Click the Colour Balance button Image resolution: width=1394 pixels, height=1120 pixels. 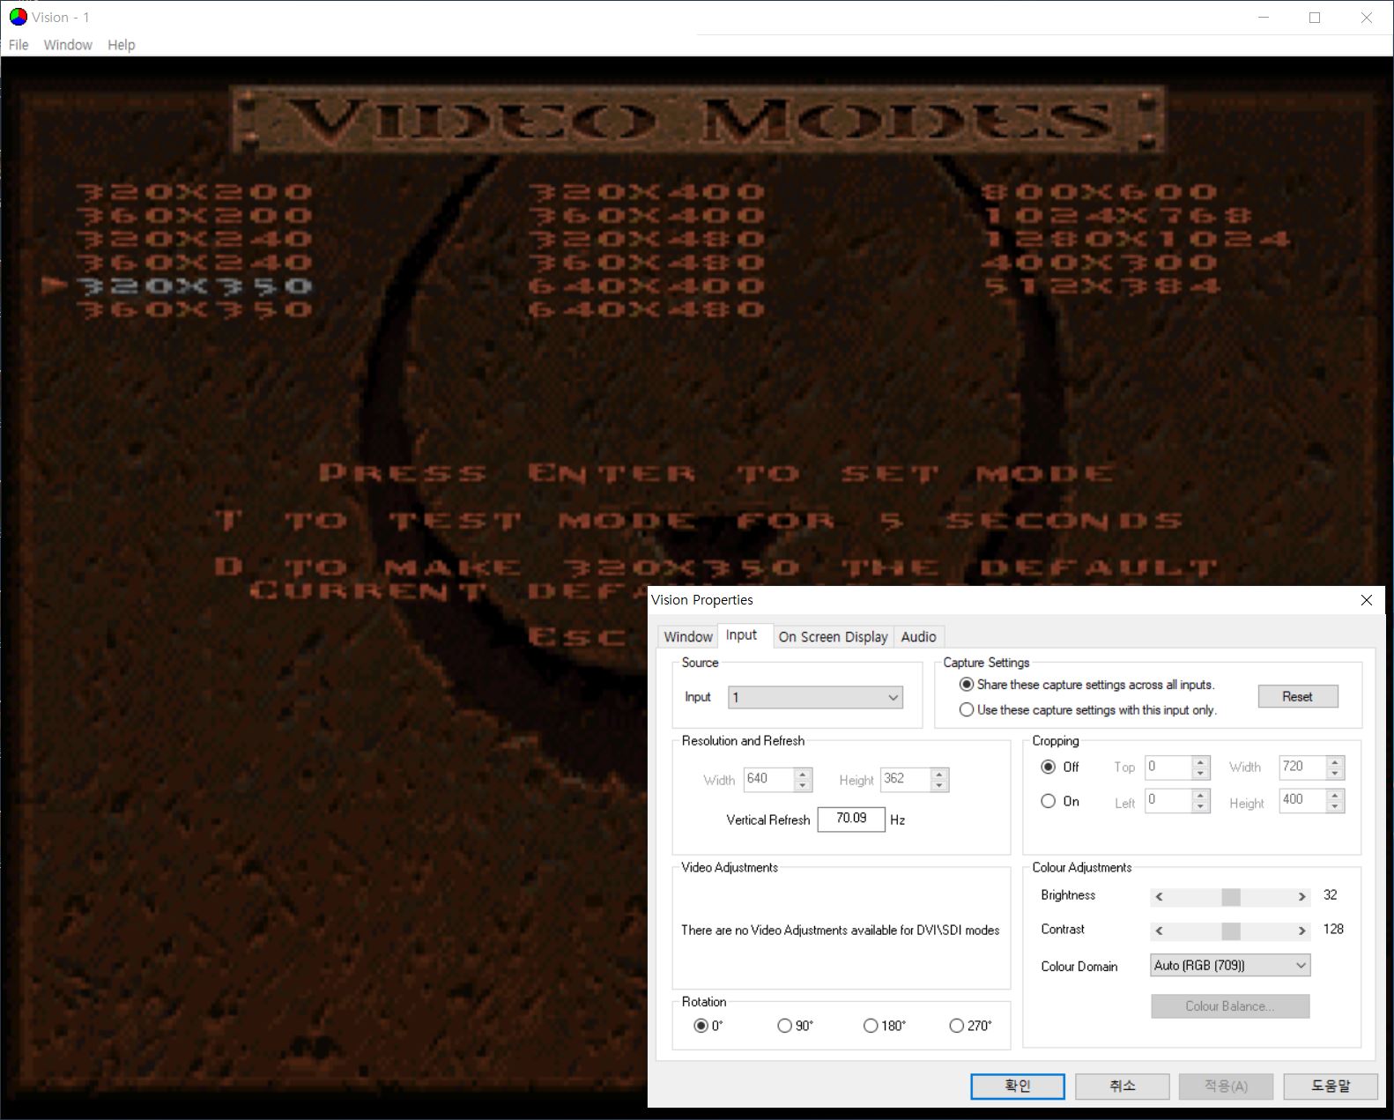pyautogui.click(x=1230, y=1006)
